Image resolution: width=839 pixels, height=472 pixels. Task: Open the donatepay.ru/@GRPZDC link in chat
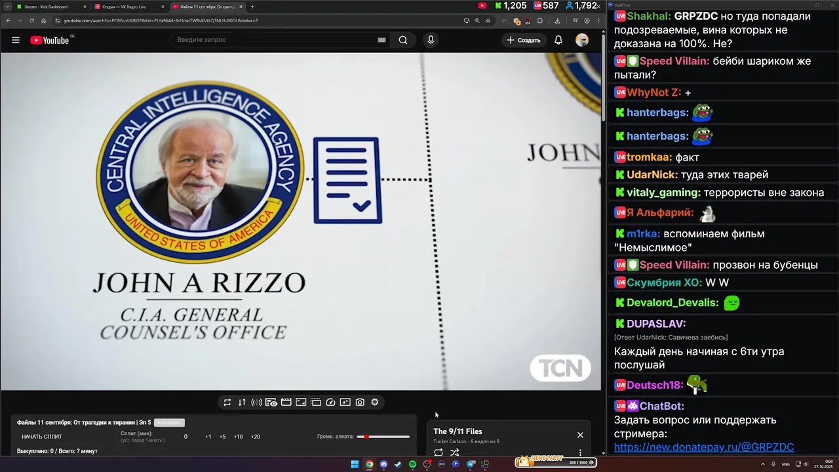pos(704,447)
